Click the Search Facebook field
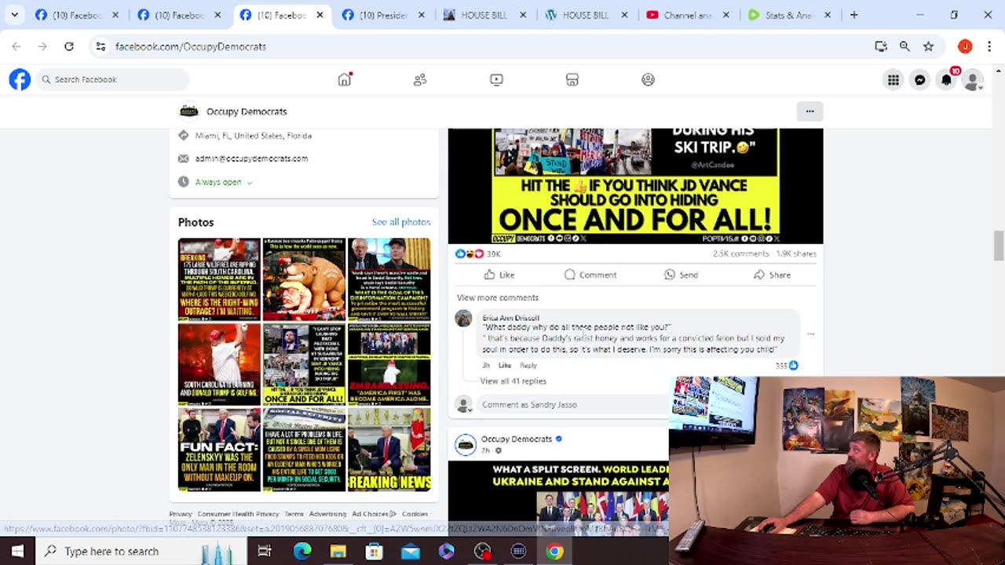The image size is (1005, 565). (113, 79)
